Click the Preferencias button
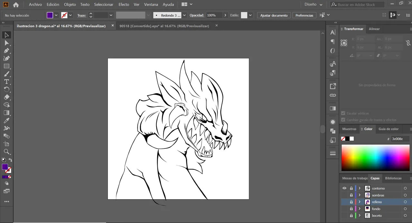 click(304, 15)
